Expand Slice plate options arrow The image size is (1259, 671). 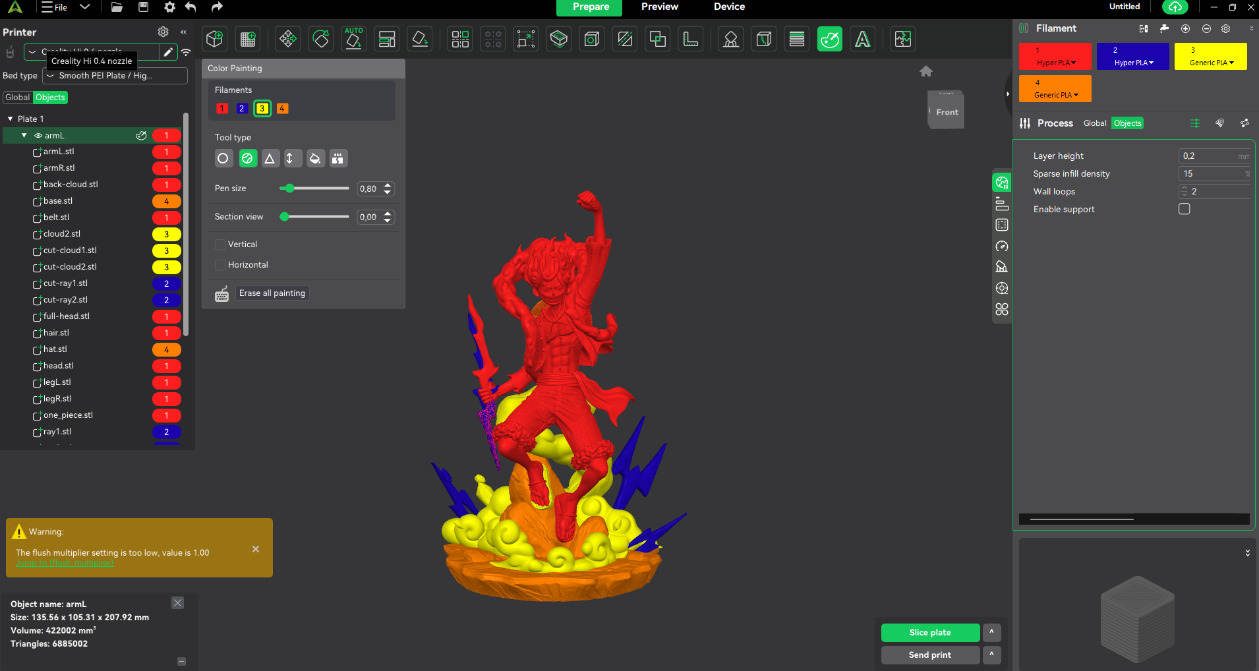coord(991,633)
